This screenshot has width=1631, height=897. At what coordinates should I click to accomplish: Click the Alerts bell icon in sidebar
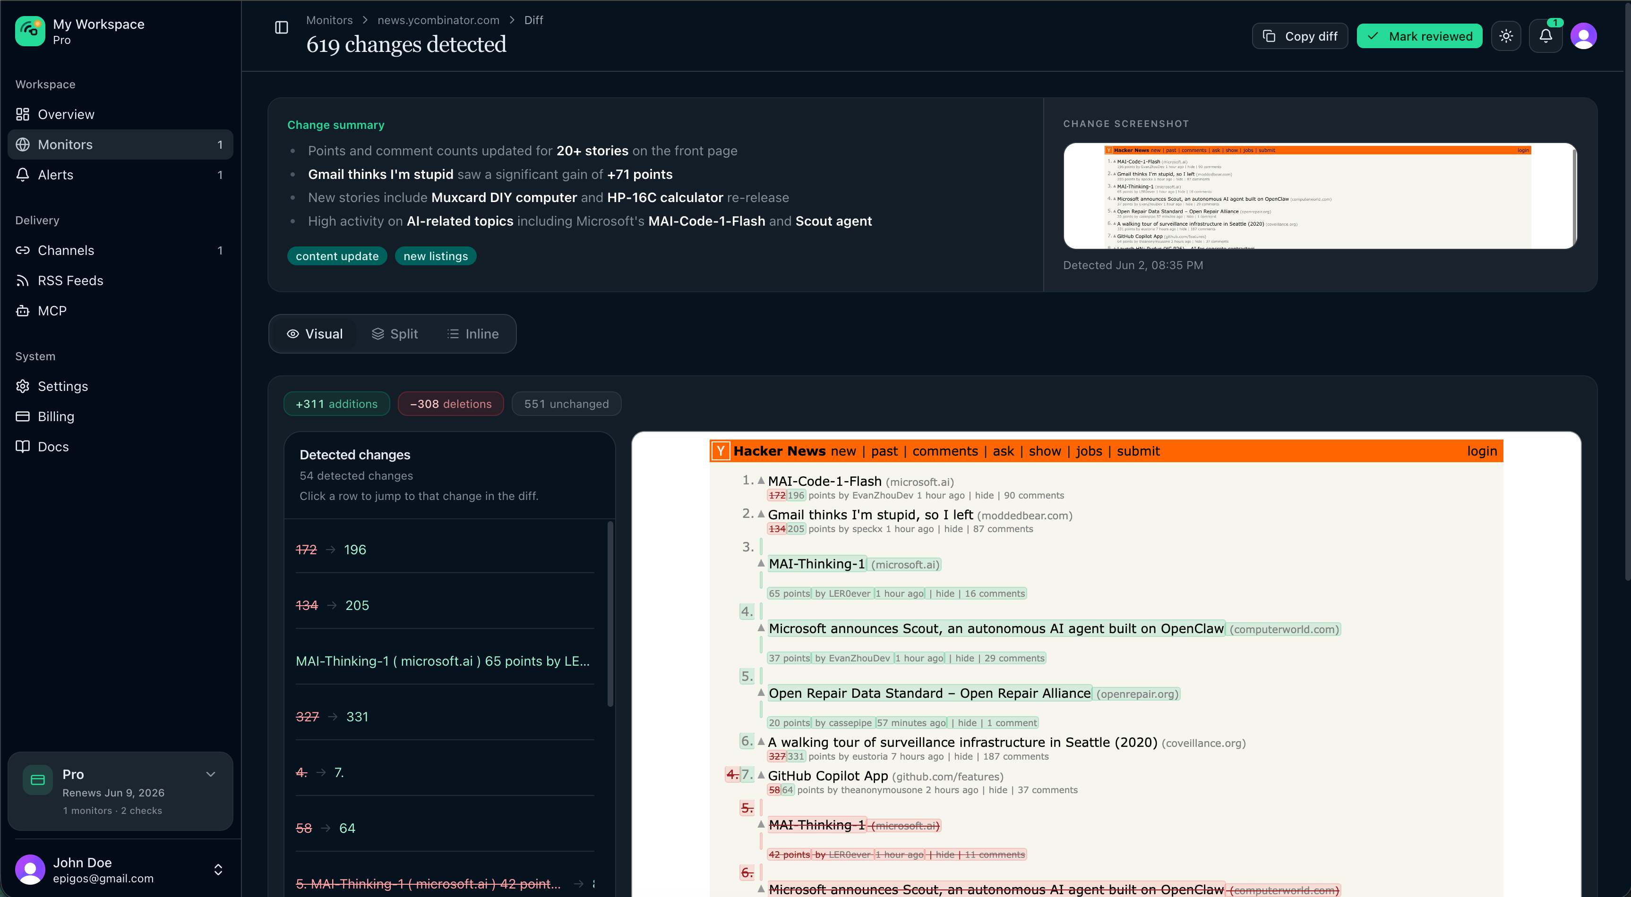23,175
